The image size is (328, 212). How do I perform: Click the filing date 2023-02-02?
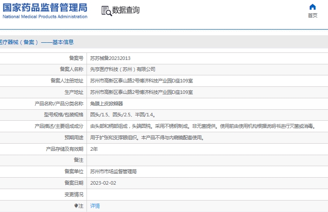103,183
